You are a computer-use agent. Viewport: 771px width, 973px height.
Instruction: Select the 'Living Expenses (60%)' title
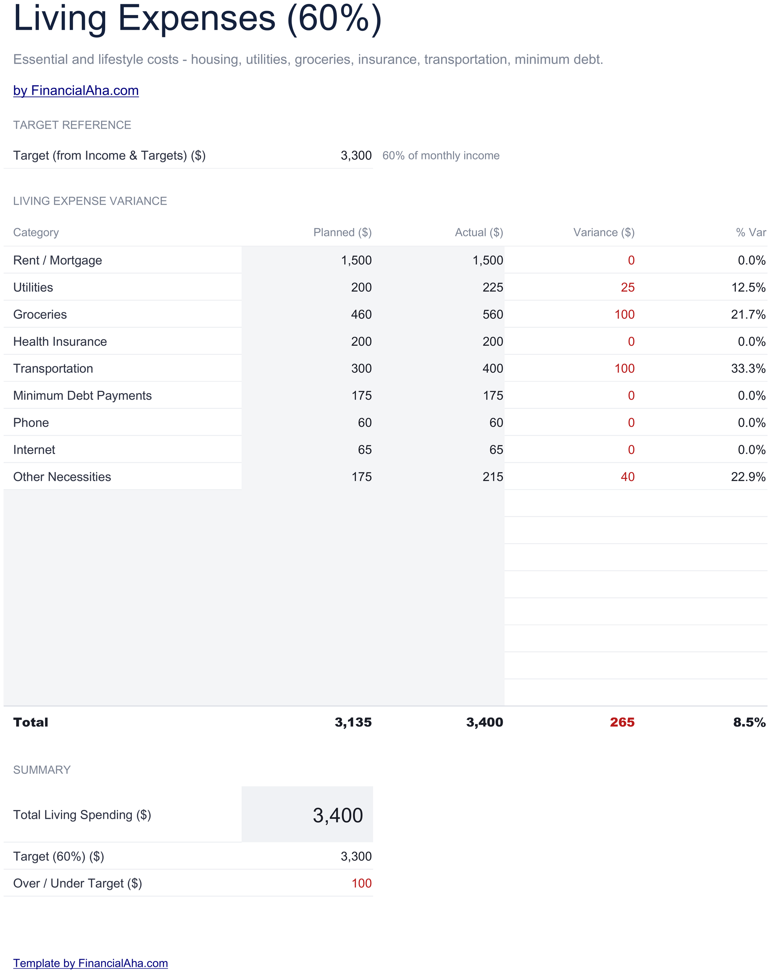(198, 18)
